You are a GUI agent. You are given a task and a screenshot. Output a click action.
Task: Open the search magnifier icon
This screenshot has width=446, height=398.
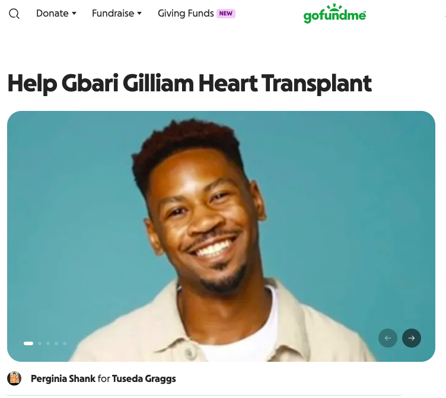[x=14, y=14]
